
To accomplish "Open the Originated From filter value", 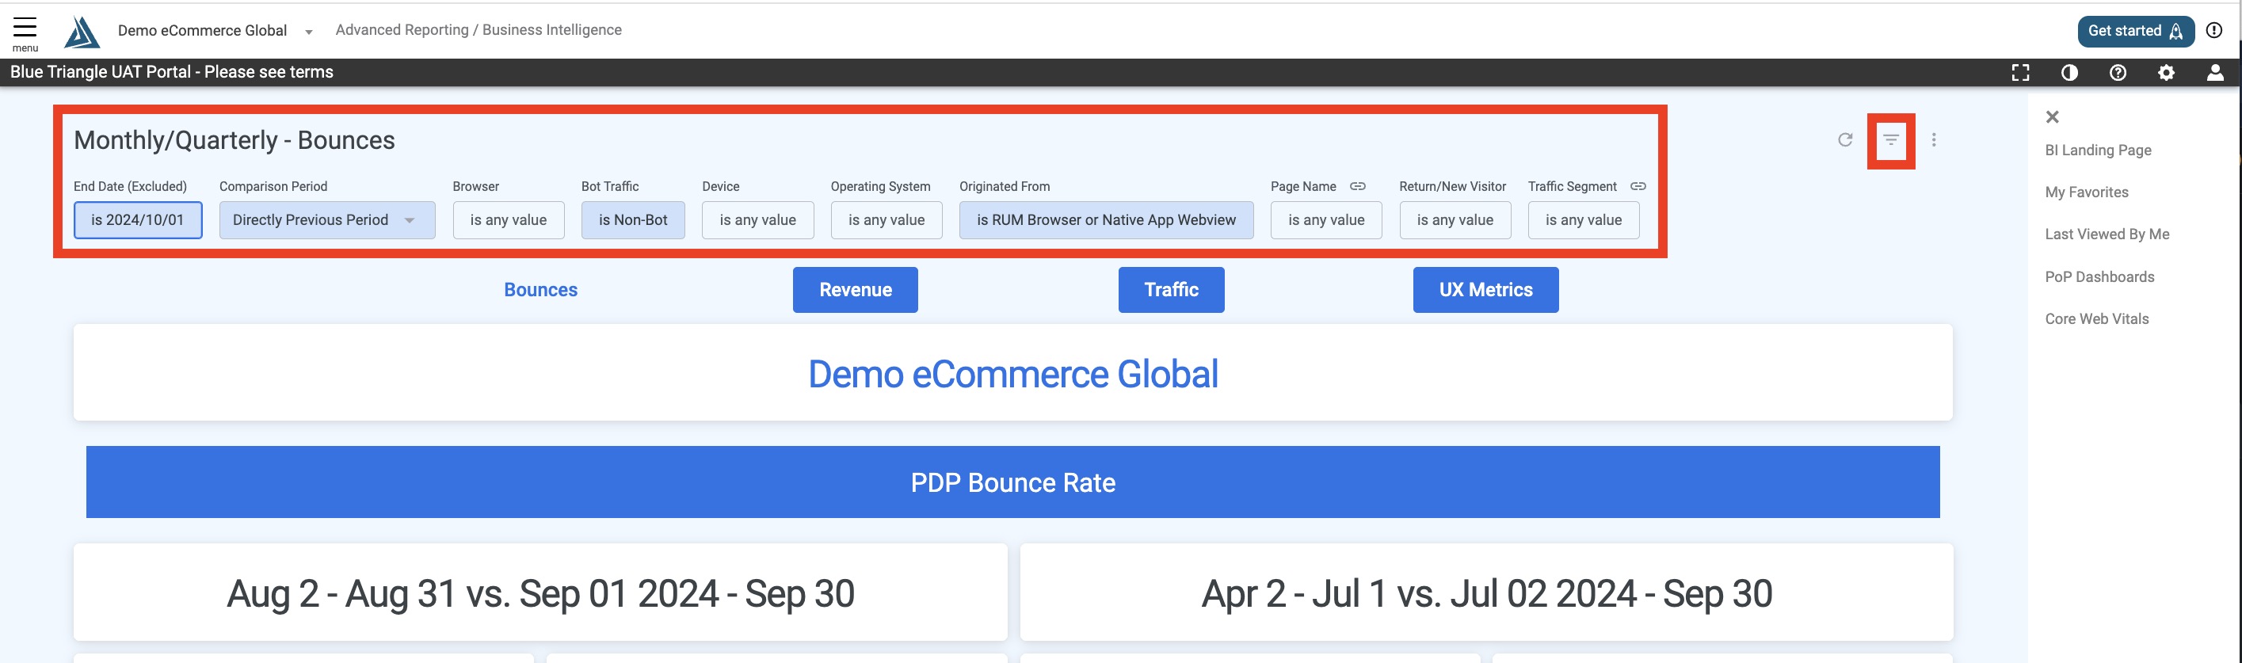I will [x=1106, y=220].
